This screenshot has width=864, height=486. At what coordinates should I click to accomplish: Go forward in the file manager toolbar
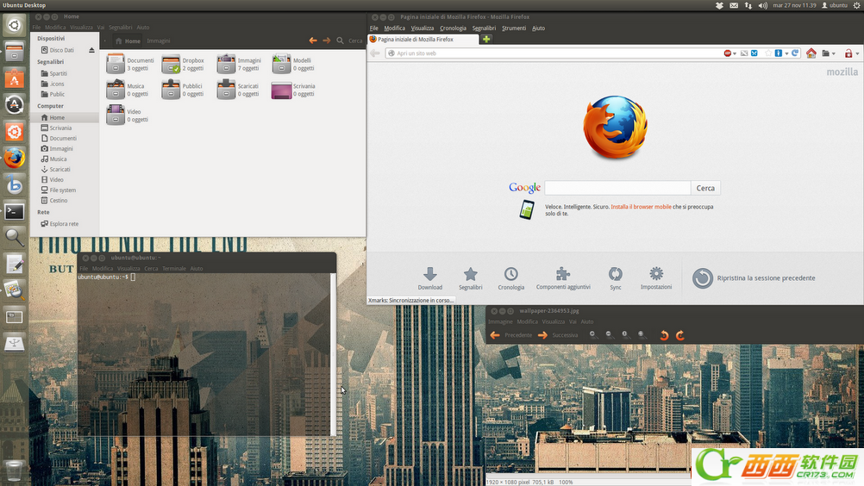point(327,40)
